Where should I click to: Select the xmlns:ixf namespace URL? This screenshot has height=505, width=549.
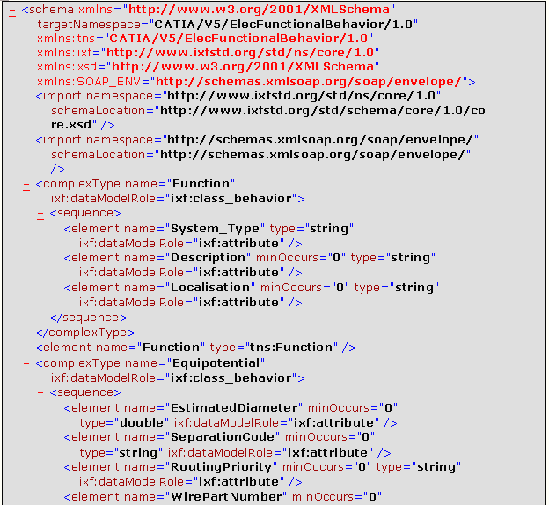[x=240, y=53]
